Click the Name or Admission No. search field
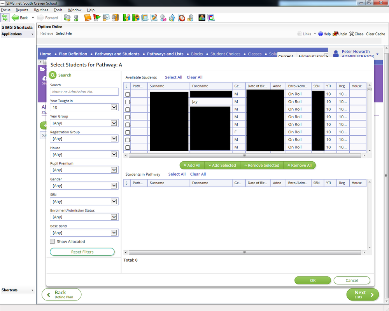389x311 pixels. coord(84,92)
